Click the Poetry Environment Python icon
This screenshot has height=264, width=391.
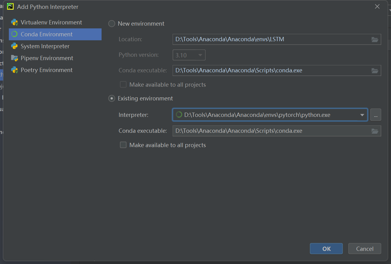pyautogui.click(x=14, y=70)
